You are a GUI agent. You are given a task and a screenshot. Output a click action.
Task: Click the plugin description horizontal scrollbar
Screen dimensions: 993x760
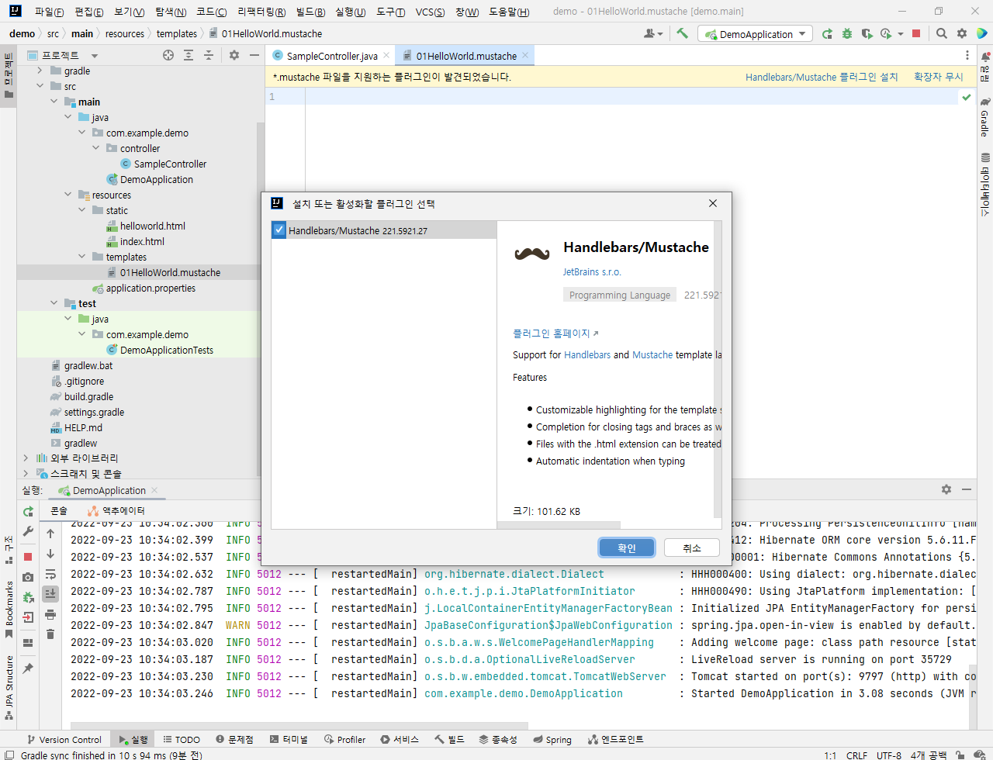(559, 525)
